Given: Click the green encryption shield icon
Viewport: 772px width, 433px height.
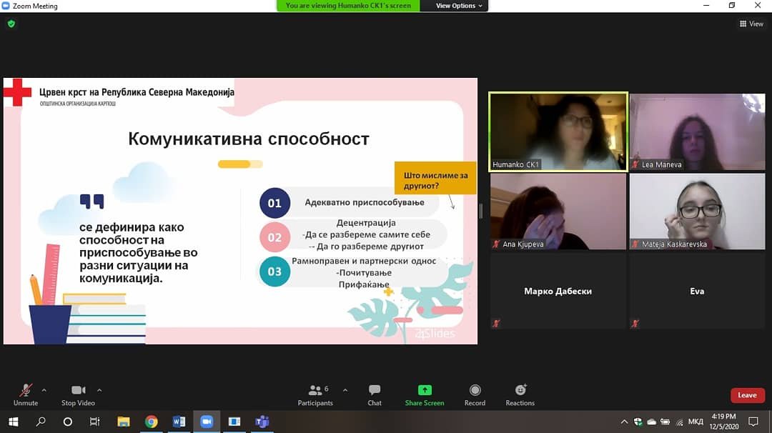Looking at the screenshot, I should pyautogui.click(x=11, y=24).
